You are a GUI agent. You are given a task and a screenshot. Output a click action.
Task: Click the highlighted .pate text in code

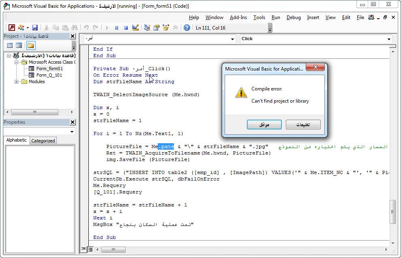[x=166, y=147]
